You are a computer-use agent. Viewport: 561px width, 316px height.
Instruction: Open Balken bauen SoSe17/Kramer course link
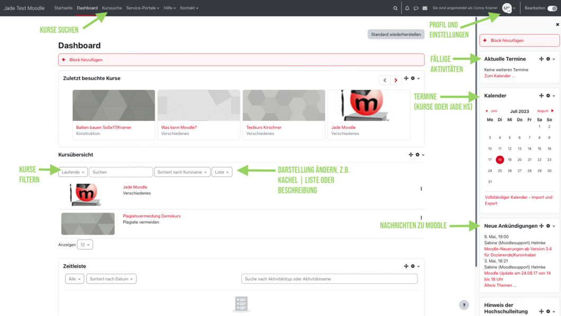tap(104, 127)
